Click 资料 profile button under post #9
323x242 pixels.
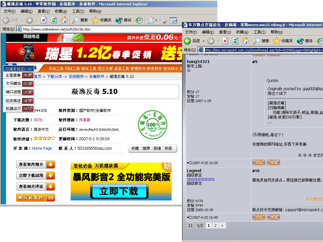point(259,163)
